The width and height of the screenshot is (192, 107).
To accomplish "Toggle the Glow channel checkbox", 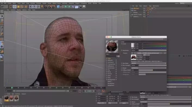I will [x=107, y=78].
